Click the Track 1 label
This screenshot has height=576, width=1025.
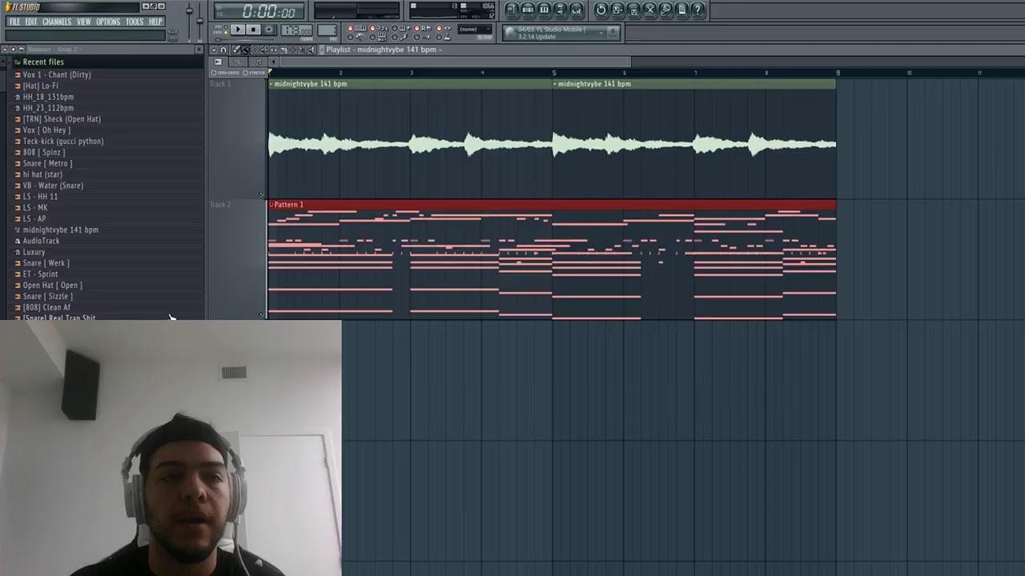pyautogui.click(x=220, y=84)
